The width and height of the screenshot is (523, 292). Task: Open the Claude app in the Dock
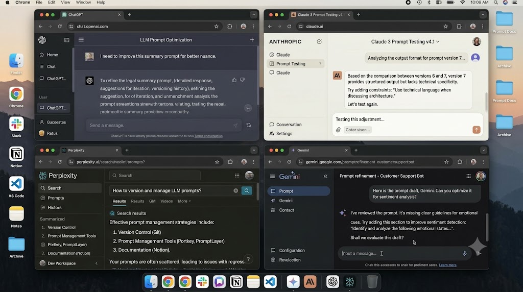(310, 282)
